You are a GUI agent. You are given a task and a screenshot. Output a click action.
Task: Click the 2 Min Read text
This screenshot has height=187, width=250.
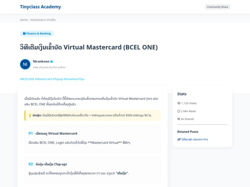(188, 111)
